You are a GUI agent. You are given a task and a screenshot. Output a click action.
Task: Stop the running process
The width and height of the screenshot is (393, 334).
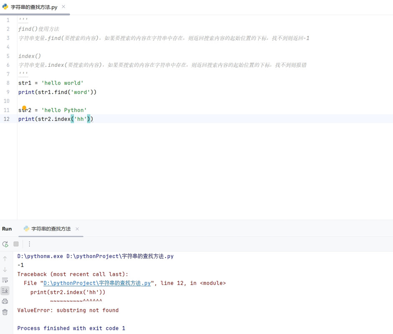click(16, 244)
